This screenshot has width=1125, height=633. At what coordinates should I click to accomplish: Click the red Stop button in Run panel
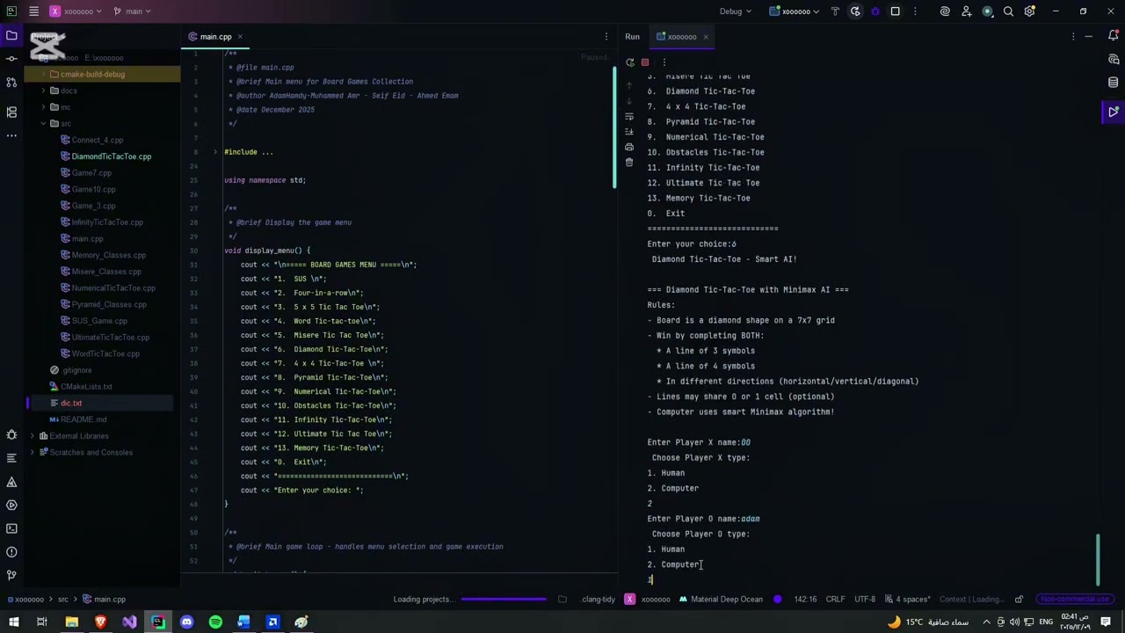pos(645,62)
